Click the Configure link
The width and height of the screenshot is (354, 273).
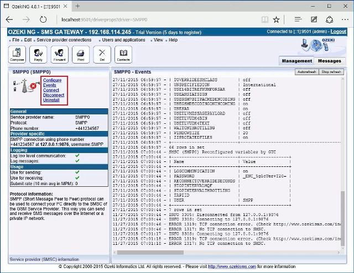52,80
